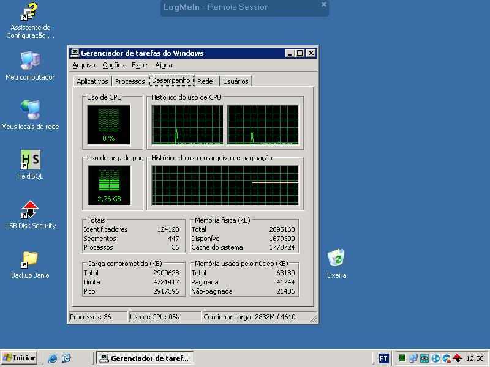The height and width of the screenshot is (367, 490).
Task: Open the HeidiSQL desktop shortcut
Action: [x=29, y=160]
